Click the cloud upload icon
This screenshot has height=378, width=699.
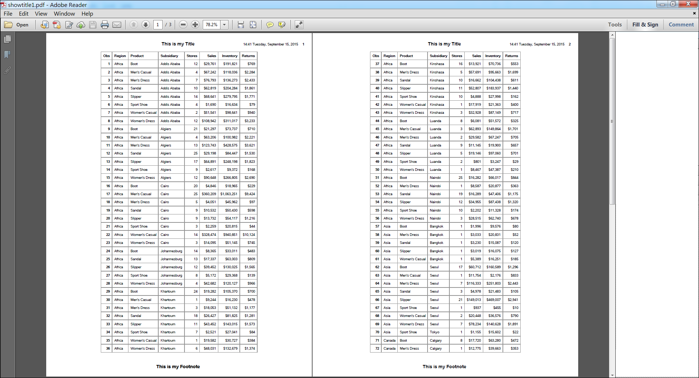pyautogui.click(x=81, y=25)
